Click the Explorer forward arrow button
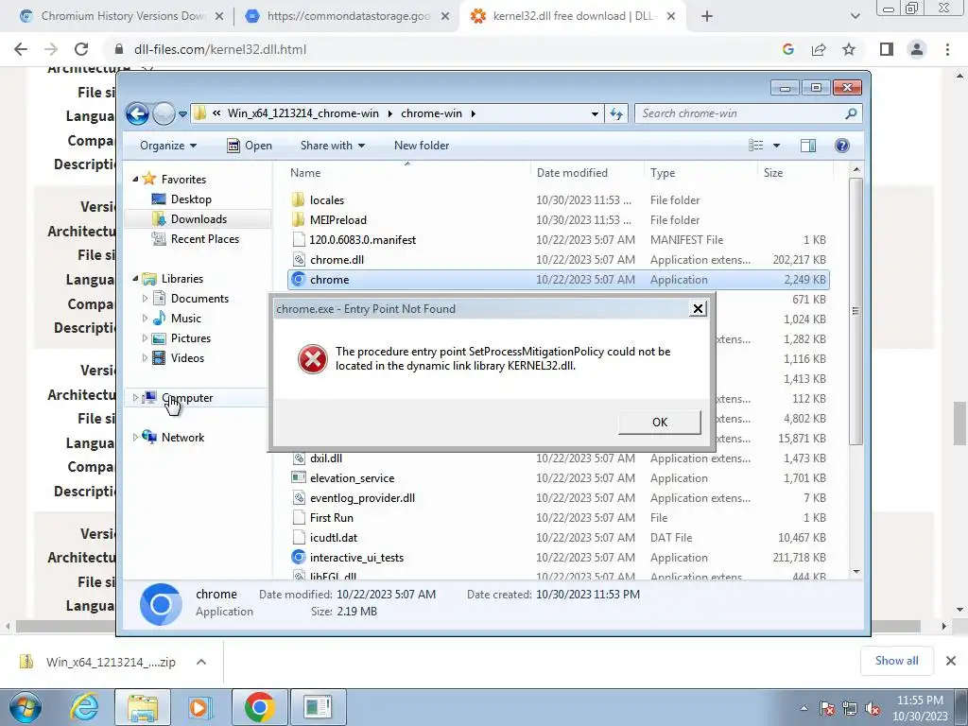The image size is (968, 726). pyautogui.click(x=164, y=113)
